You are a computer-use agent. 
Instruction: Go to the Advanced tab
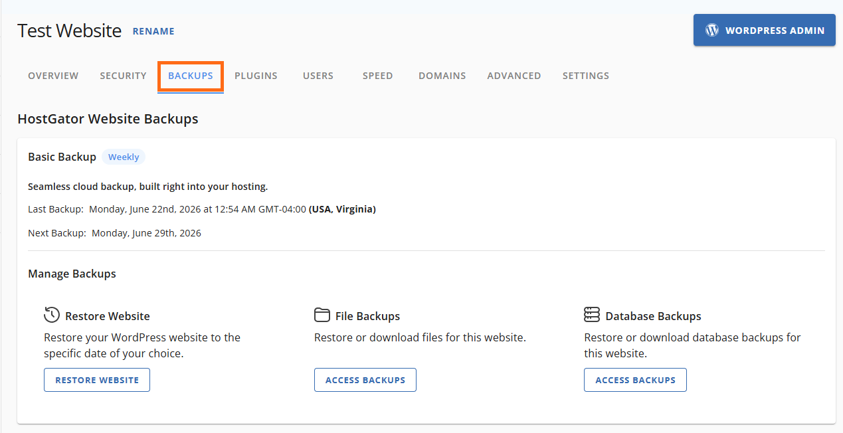(x=514, y=76)
